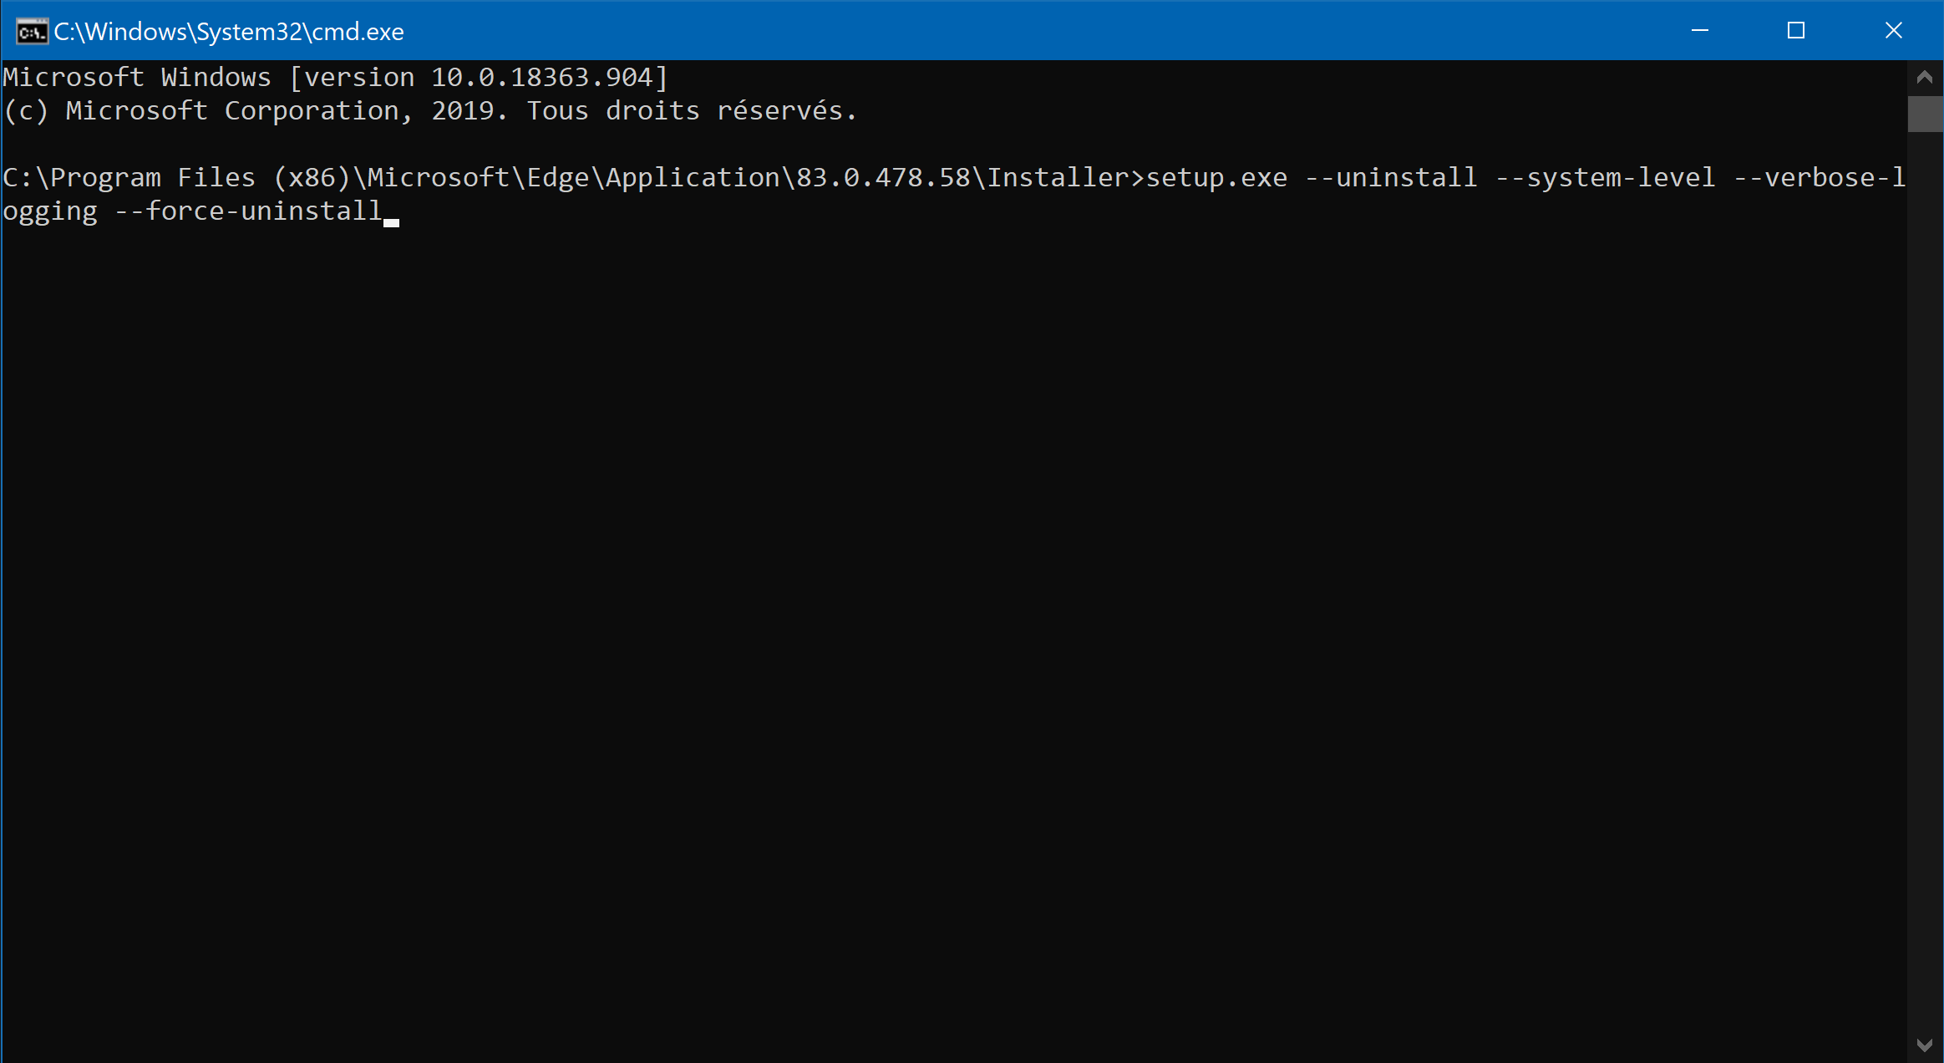
Task: Open the cmd.exe system menu icon
Action: pos(31,32)
